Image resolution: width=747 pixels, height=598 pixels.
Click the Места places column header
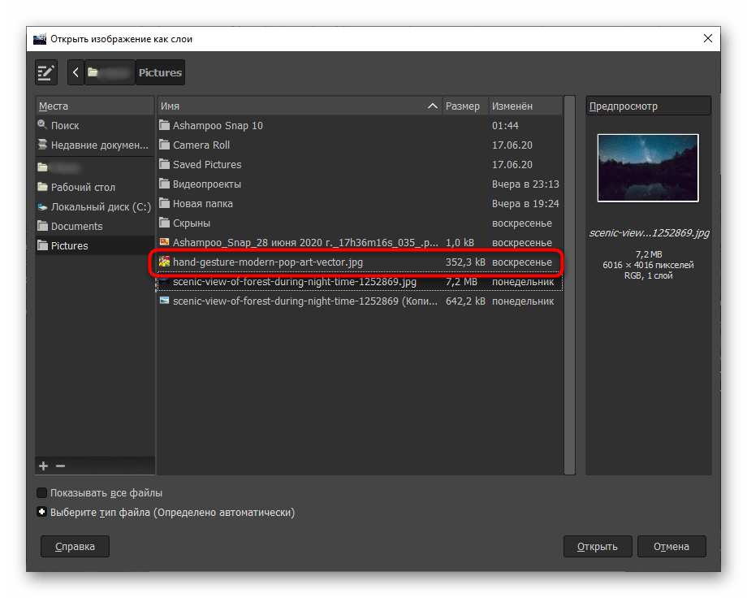[x=95, y=106]
